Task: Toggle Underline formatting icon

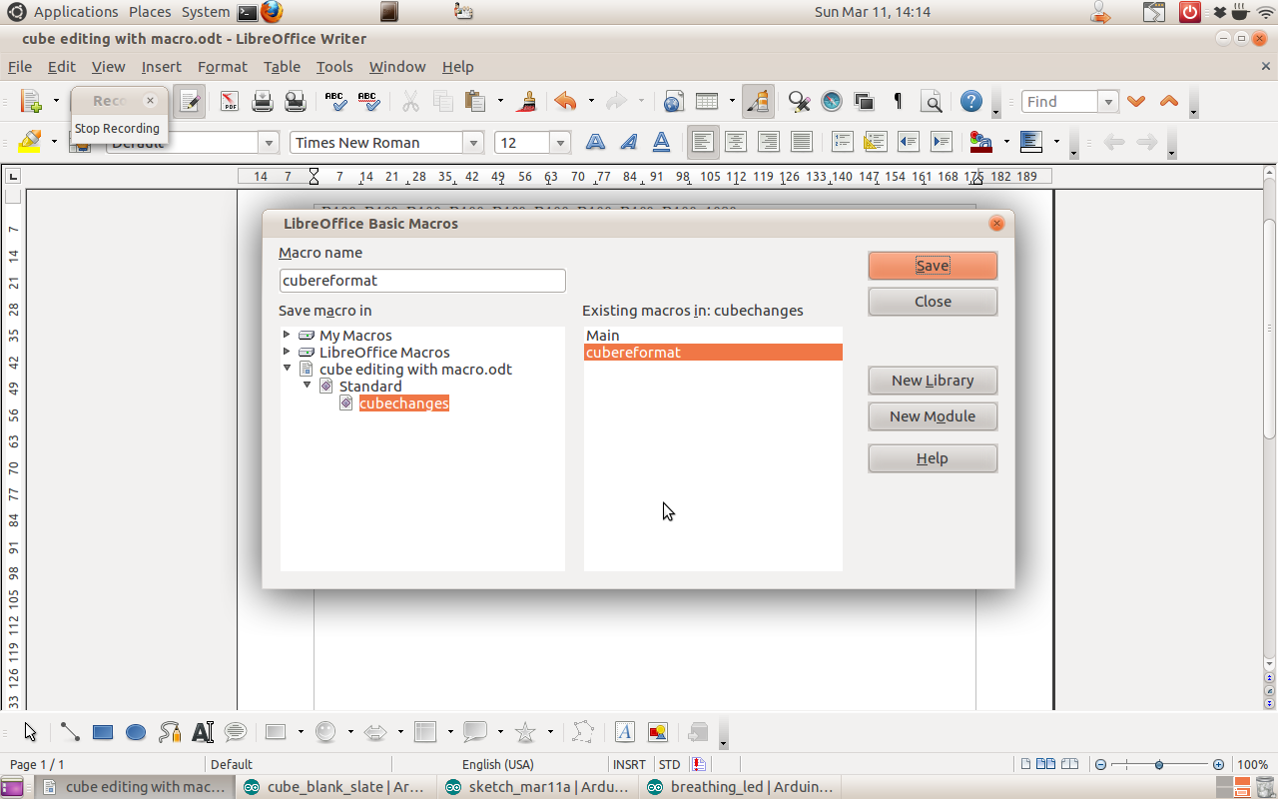Action: pos(661,142)
